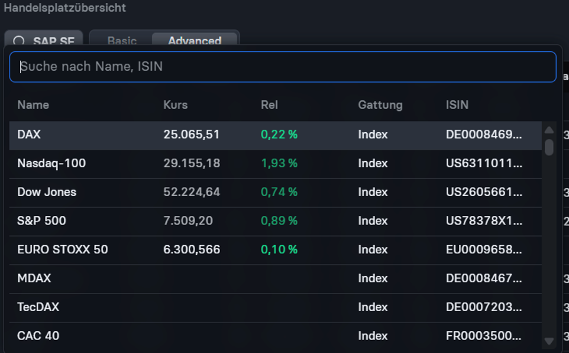
Task: Pick CAC 40 from the list
Action: [276, 336]
